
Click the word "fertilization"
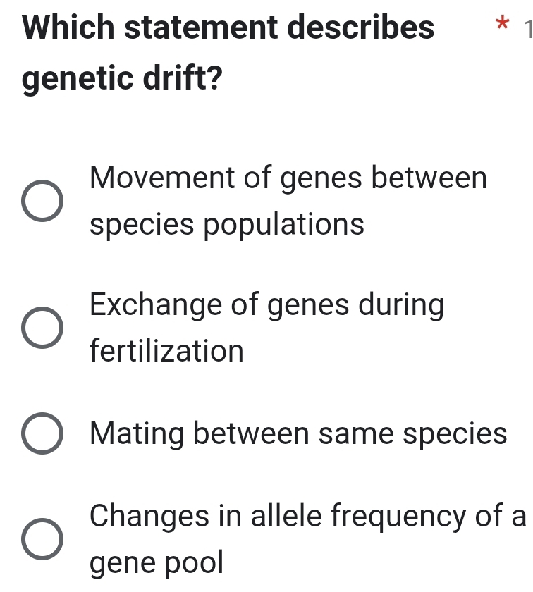coord(167,351)
